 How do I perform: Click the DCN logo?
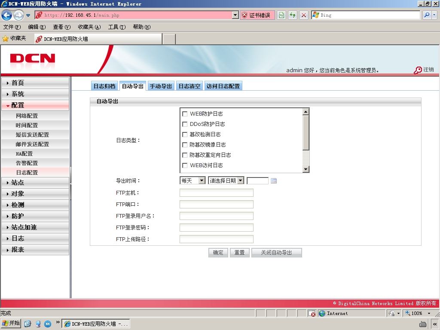pyautogui.click(x=33, y=58)
